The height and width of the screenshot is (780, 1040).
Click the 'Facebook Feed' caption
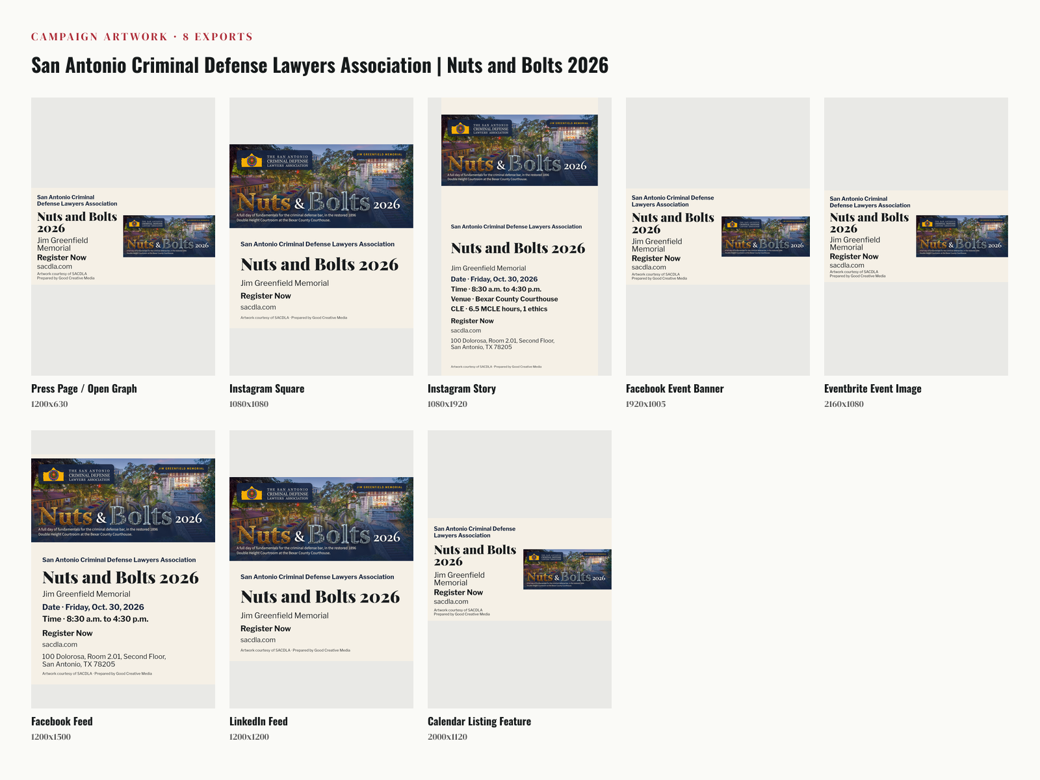click(62, 721)
